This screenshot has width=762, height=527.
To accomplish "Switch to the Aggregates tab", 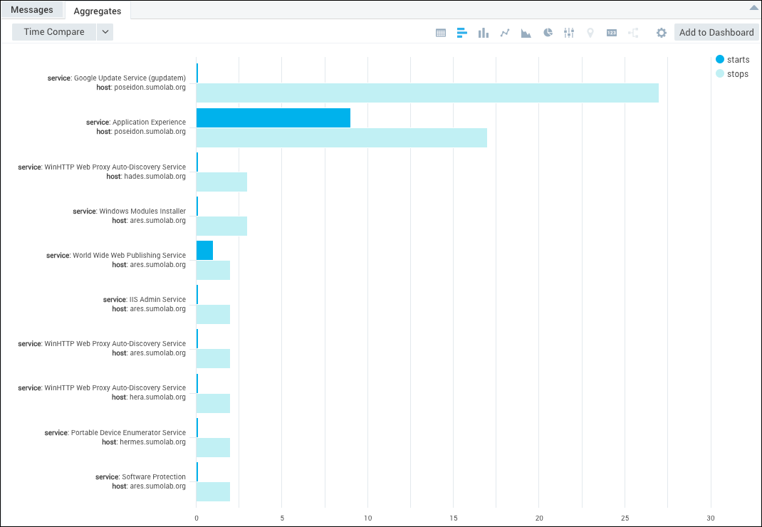I will [97, 11].
